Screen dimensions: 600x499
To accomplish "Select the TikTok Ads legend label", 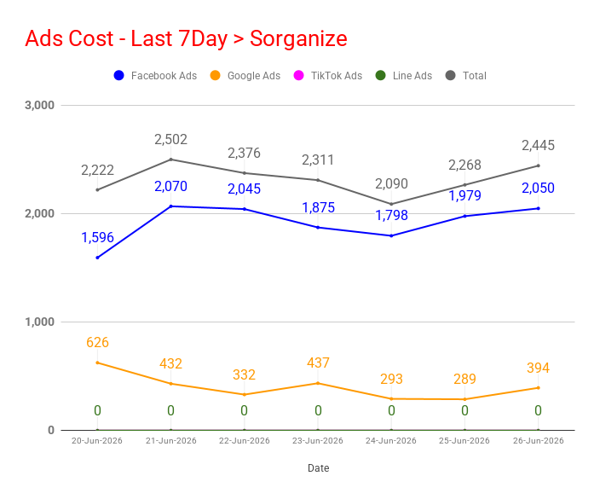I will pyautogui.click(x=337, y=76).
